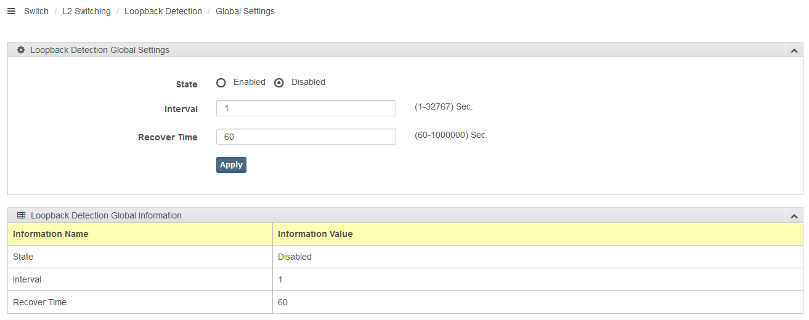Click the Enabled label text
809x320 pixels.
[x=250, y=82]
